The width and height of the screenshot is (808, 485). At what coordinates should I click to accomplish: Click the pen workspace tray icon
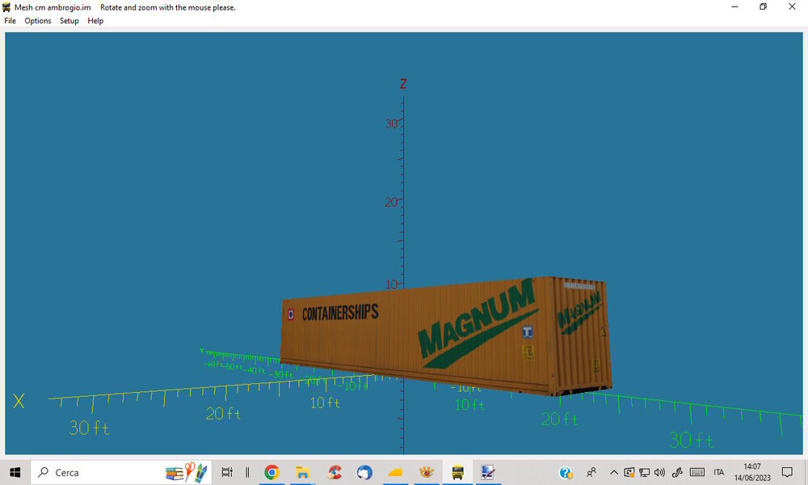click(x=677, y=472)
